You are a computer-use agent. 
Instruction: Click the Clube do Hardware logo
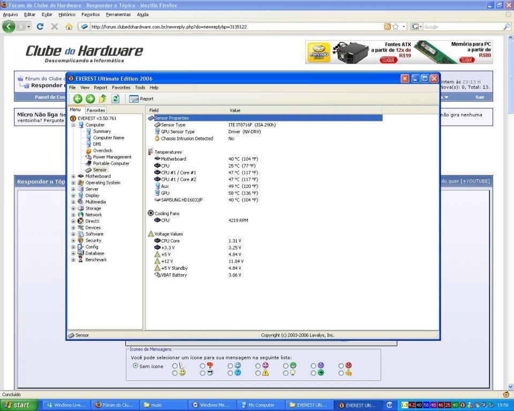(84, 53)
